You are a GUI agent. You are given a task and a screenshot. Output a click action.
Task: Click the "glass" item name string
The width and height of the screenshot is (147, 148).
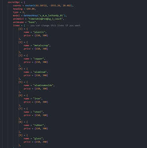point(38,139)
